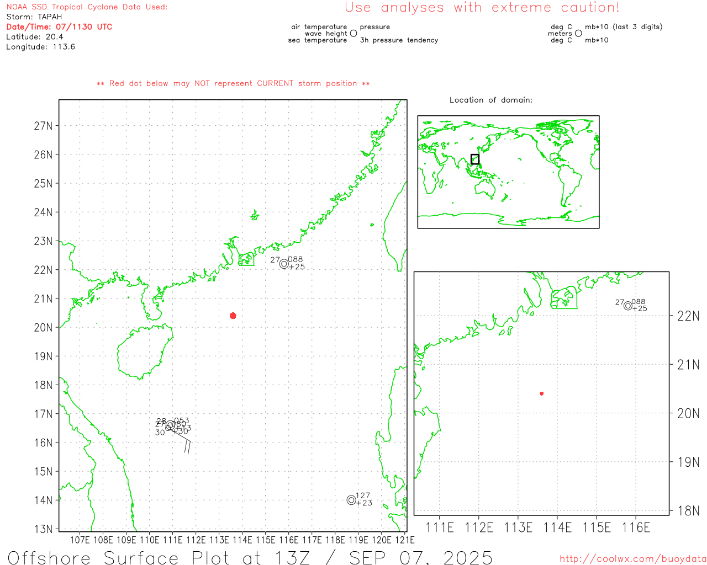Screen dimensions: 707x565
Task: Click the 'Latitude: 20.4' text
Action: coord(35,36)
